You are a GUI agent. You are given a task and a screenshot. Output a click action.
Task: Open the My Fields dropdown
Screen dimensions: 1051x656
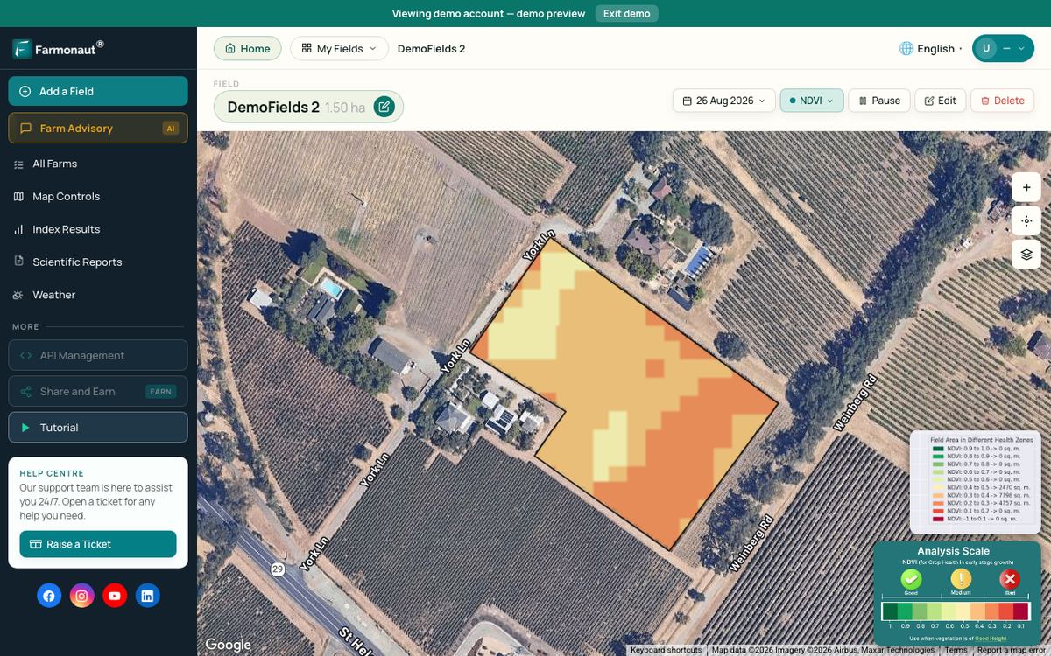(x=339, y=48)
